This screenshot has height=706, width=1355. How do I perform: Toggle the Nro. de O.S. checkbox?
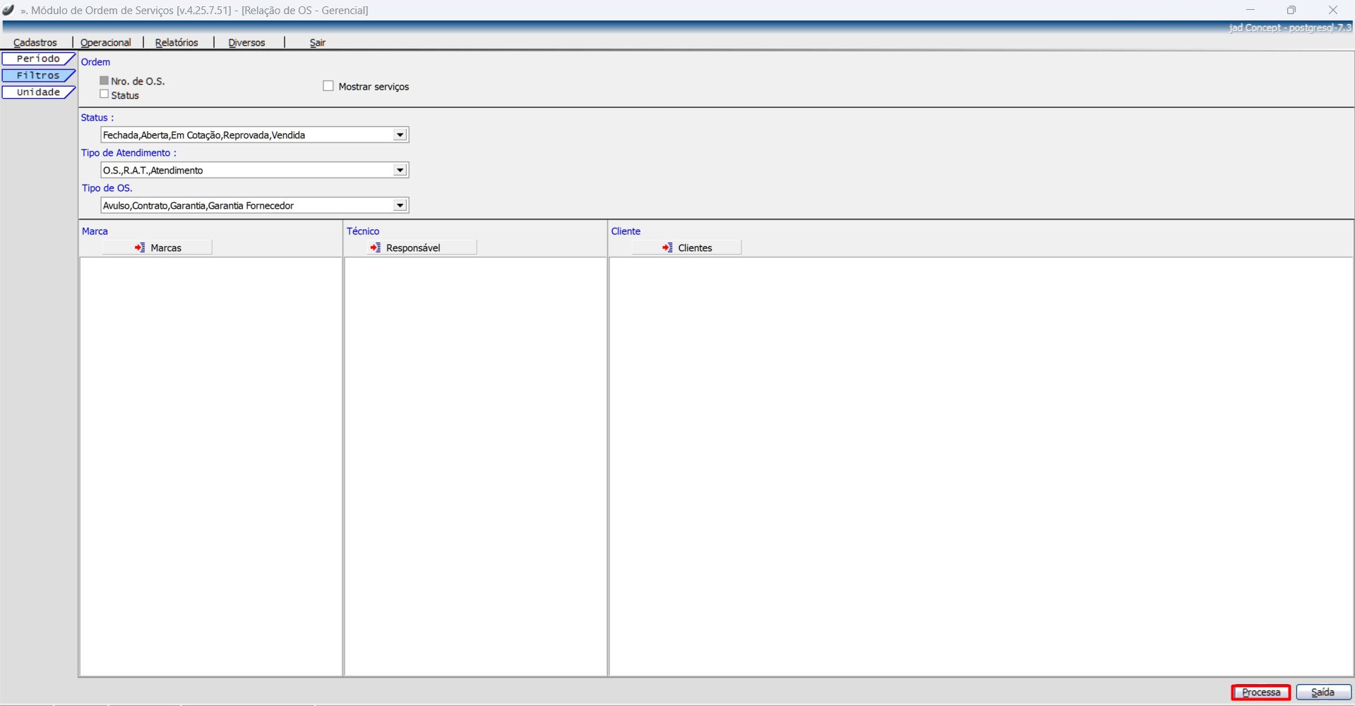[x=105, y=81]
